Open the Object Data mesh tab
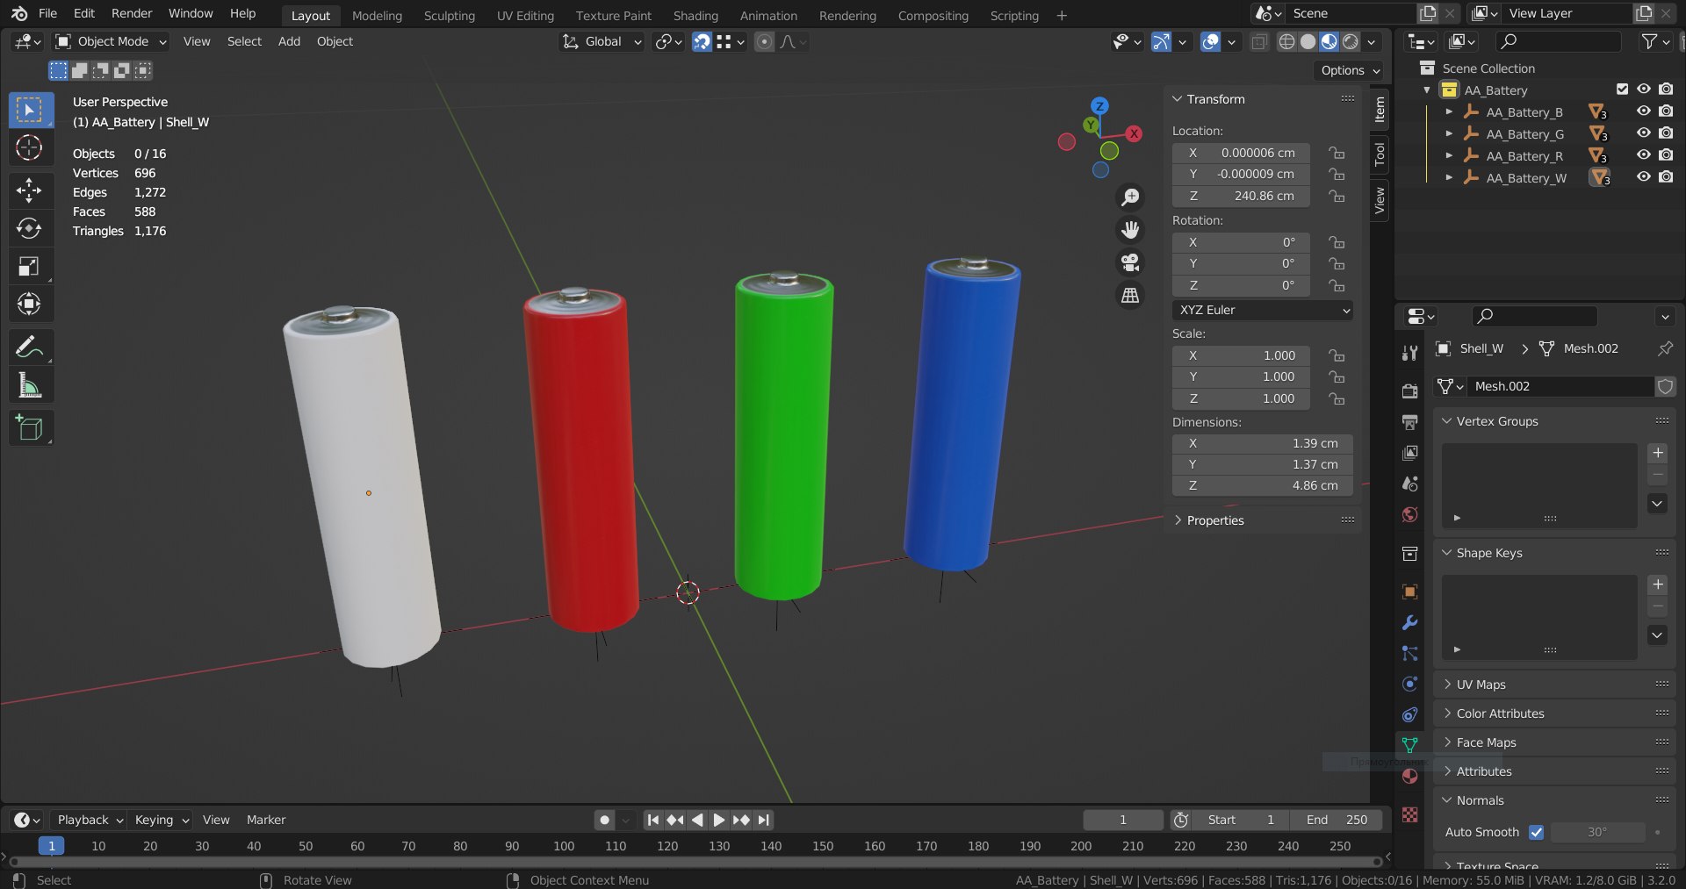 click(x=1409, y=745)
